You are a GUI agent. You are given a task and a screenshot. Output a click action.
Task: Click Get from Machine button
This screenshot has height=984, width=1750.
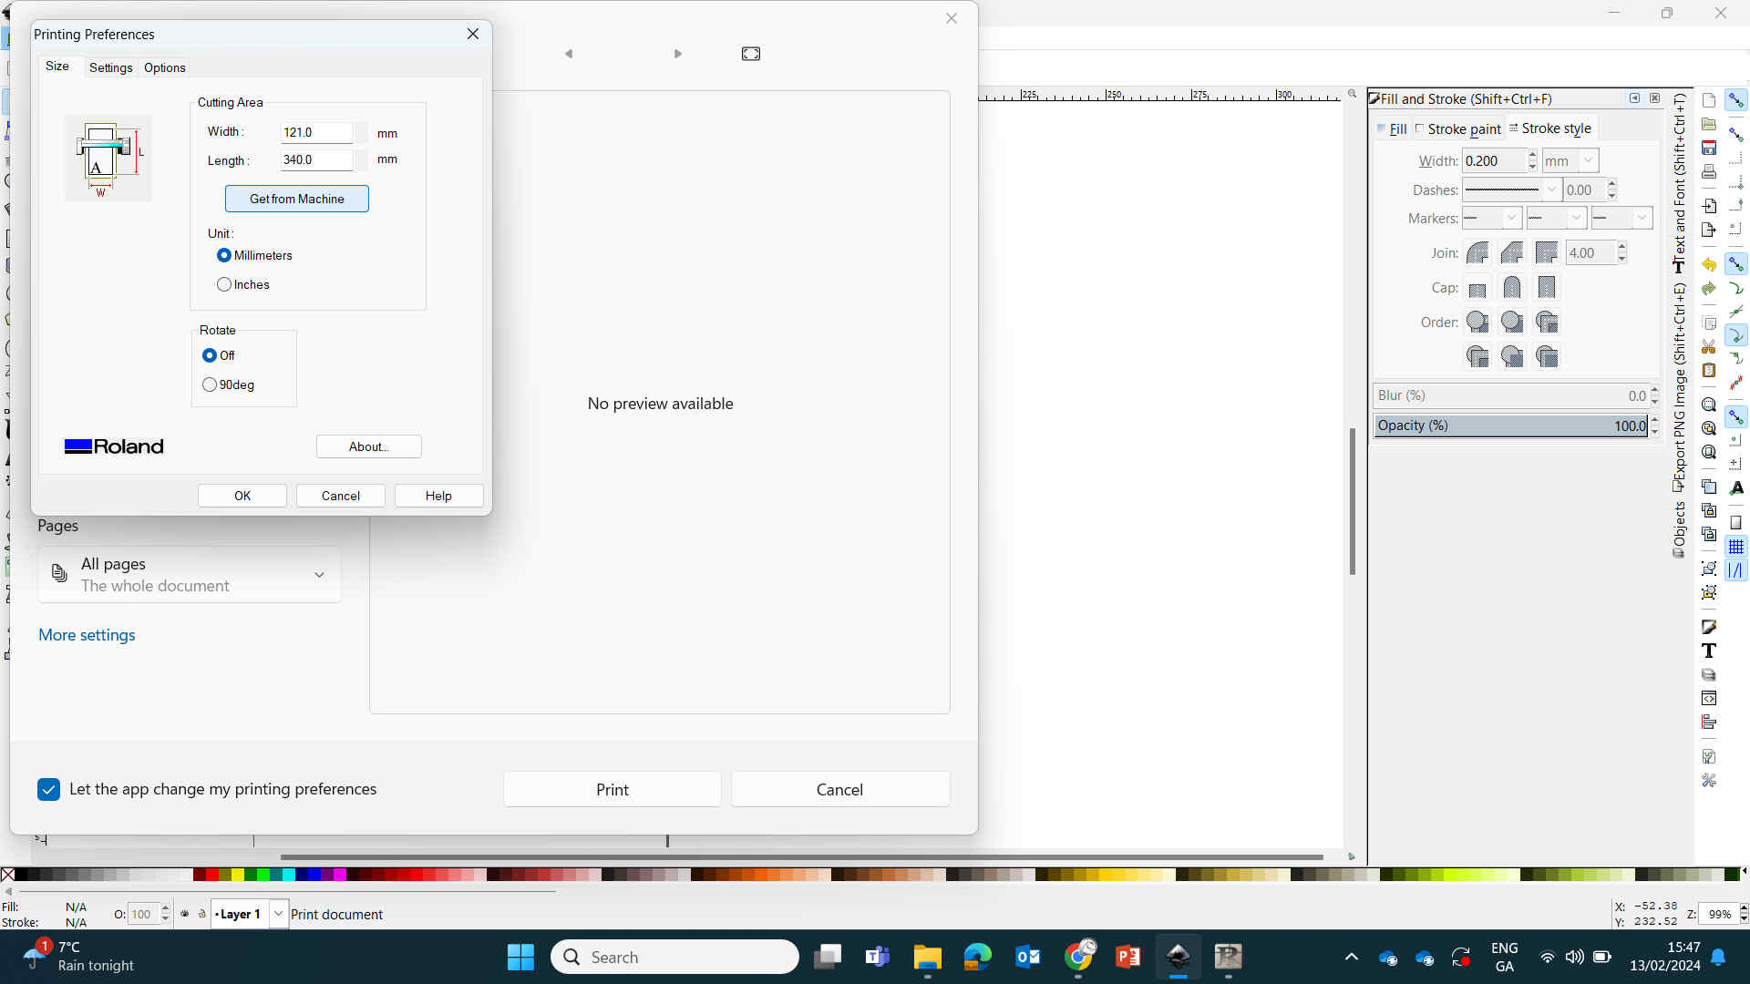pos(297,199)
